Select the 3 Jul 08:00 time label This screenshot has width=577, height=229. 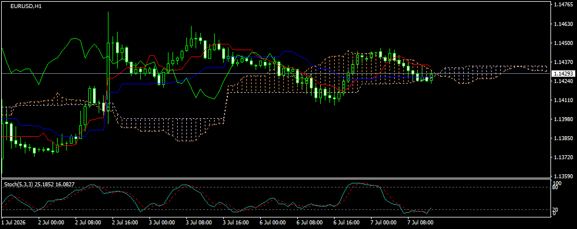coord(199,223)
